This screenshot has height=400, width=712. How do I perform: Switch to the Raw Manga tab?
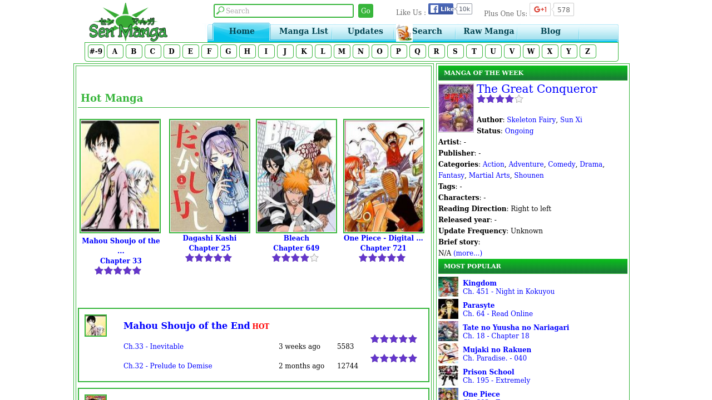(488, 31)
